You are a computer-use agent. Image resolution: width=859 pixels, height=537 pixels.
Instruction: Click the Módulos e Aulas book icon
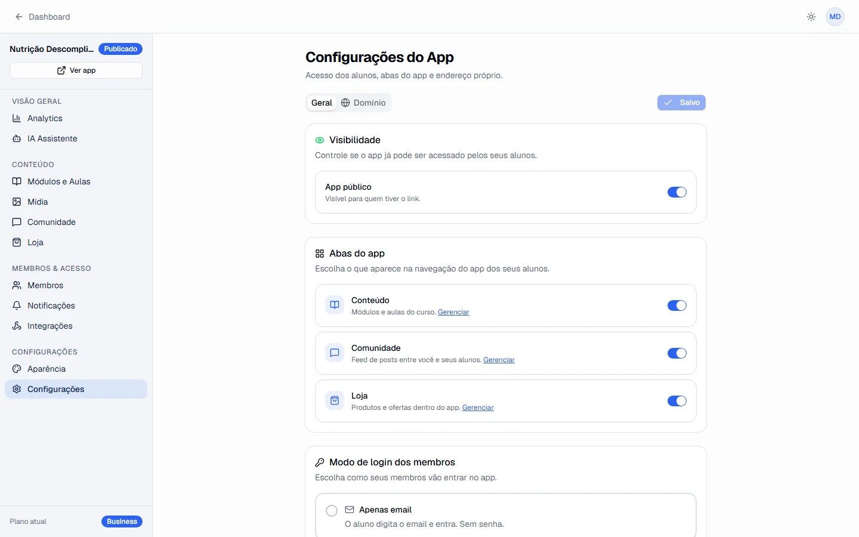coord(17,181)
